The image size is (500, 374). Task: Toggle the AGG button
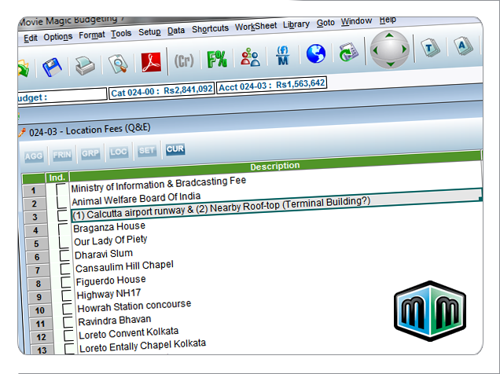(34, 156)
